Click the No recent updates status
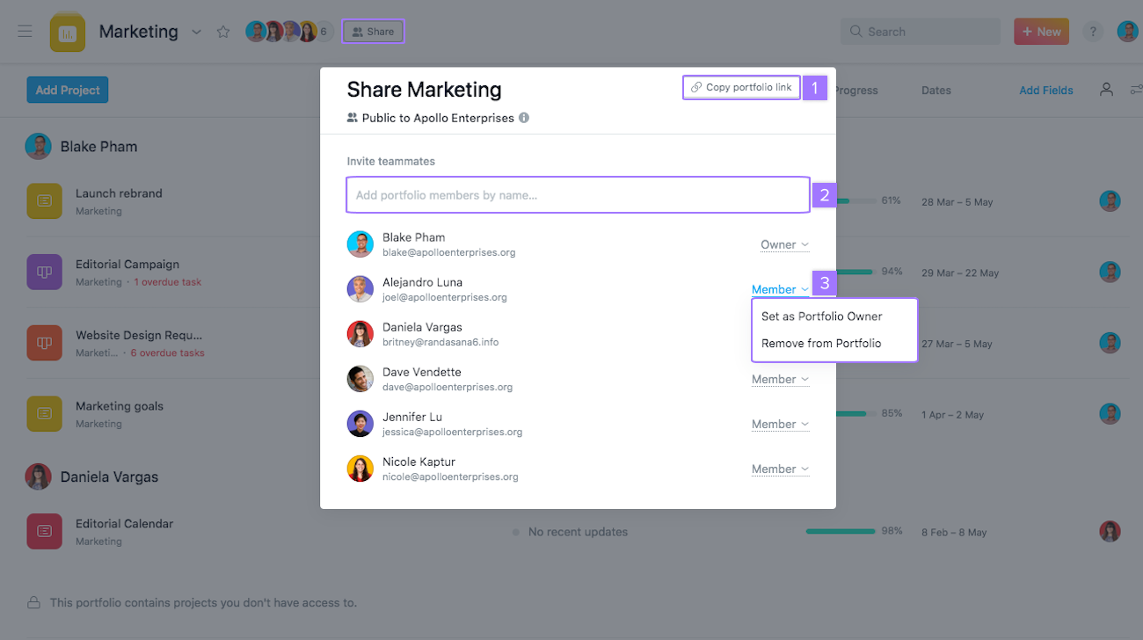This screenshot has width=1143, height=640. tap(578, 532)
